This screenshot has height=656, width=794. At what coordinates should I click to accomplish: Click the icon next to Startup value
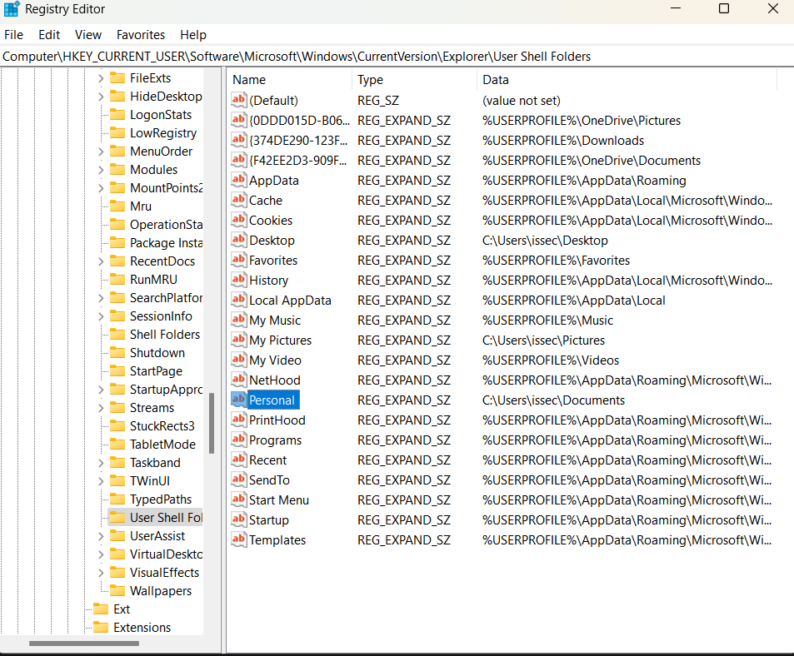pyautogui.click(x=238, y=519)
